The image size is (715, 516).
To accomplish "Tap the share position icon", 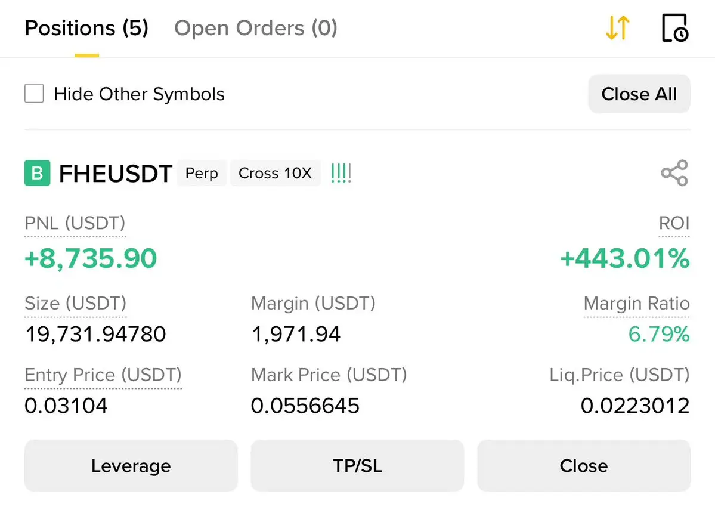I will 674,174.
